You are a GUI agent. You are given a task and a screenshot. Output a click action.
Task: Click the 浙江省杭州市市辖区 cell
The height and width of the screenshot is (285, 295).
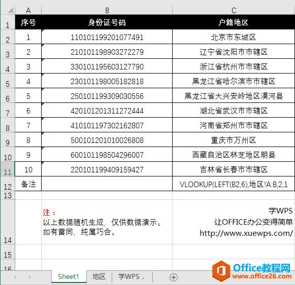click(x=234, y=66)
